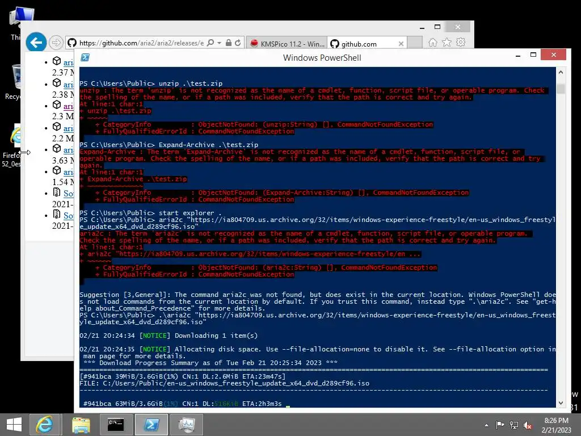Image resolution: width=581 pixels, height=436 pixels.
Task: Click the 'Expand-Archive .\test.zip' prompt line
Action: pyautogui.click(x=169, y=145)
